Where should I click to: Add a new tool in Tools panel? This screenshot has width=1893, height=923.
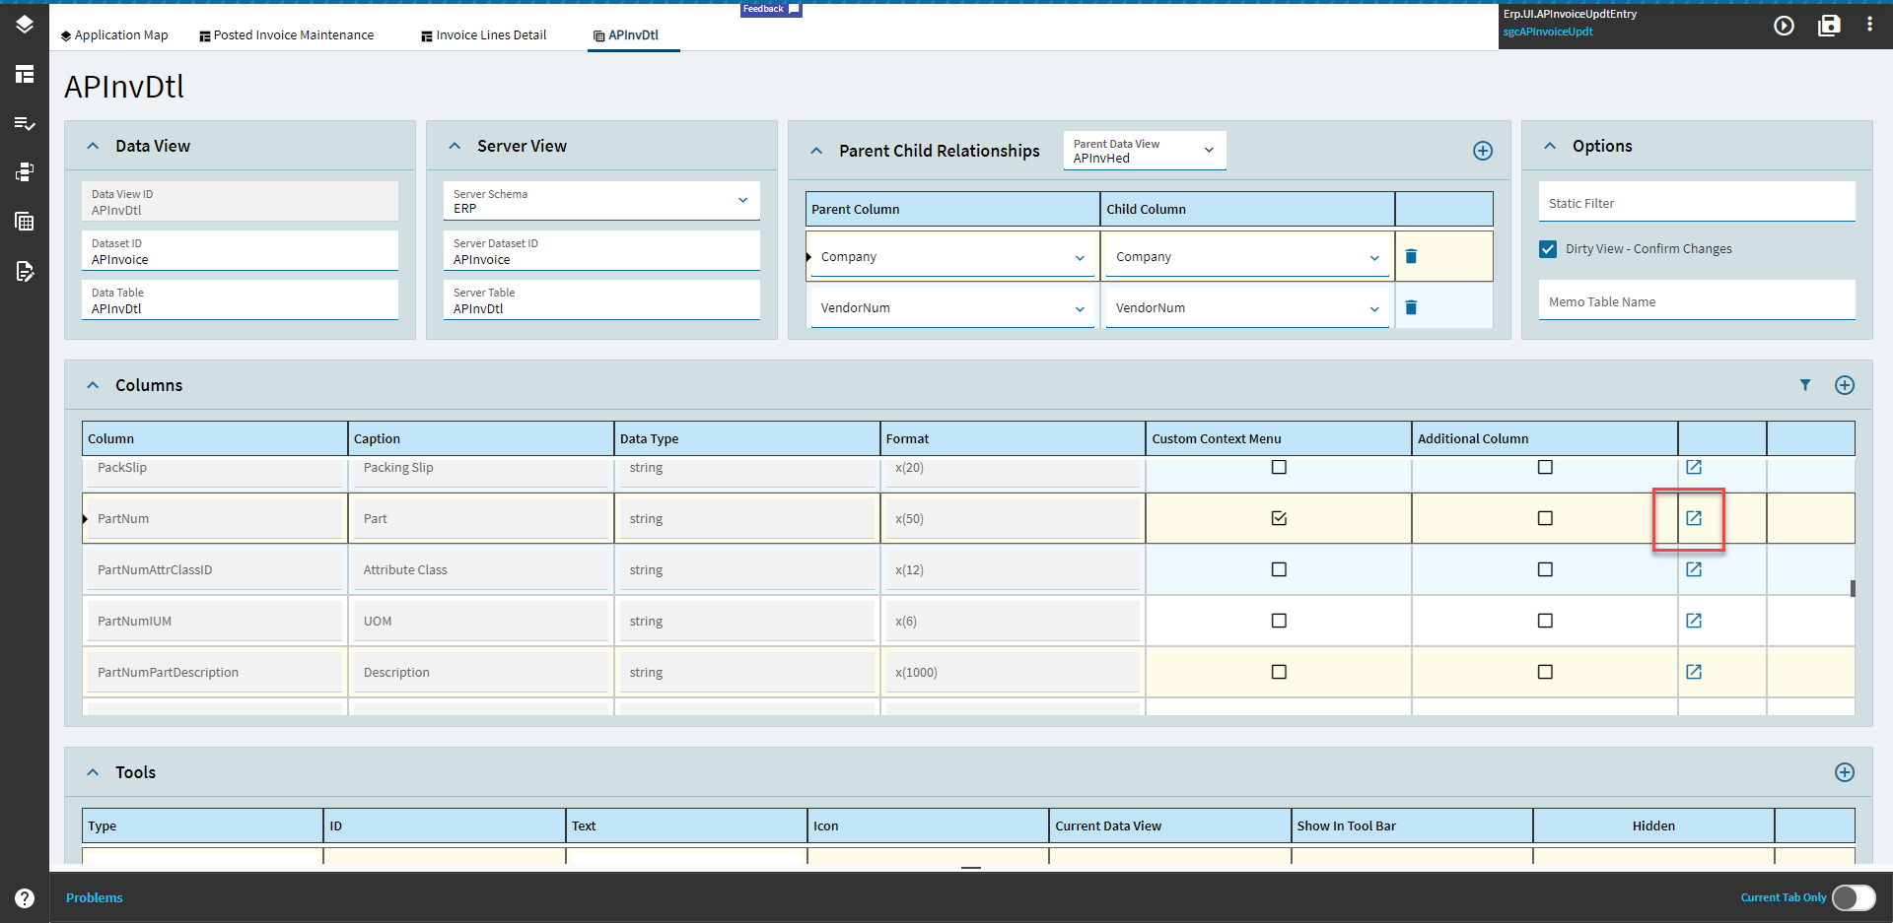[x=1845, y=772]
